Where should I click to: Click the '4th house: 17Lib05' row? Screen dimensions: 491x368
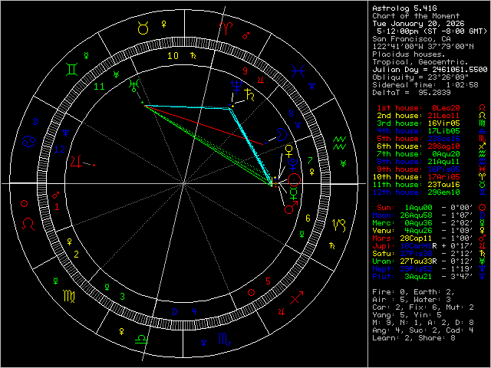(418, 131)
